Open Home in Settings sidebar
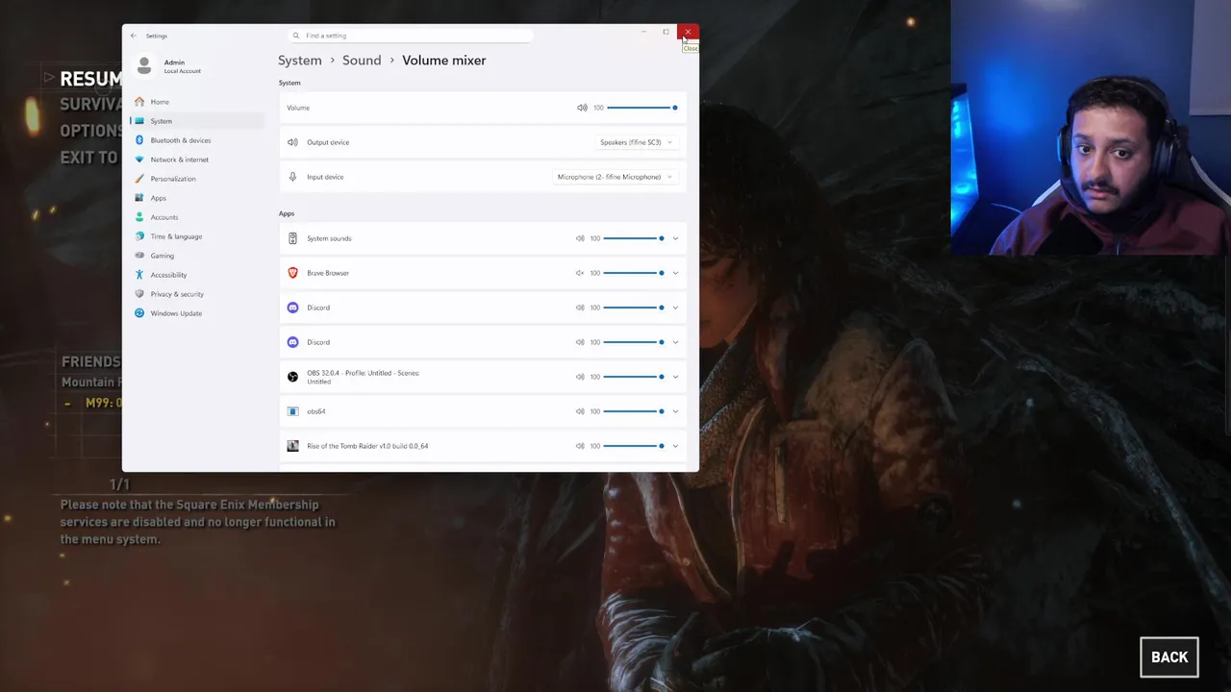The width and height of the screenshot is (1231, 692). pyautogui.click(x=196, y=102)
